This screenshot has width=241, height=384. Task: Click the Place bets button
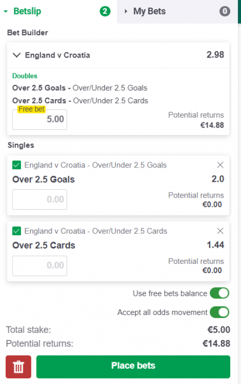(x=133, y=366)
